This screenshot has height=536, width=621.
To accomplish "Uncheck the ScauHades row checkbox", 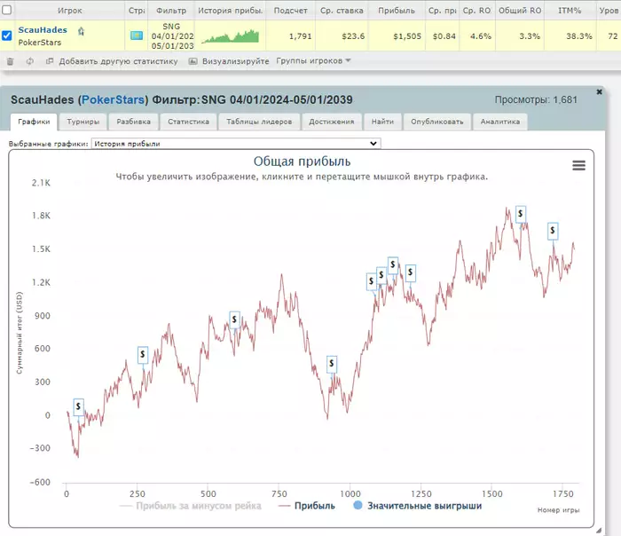I will click(7, 35).
